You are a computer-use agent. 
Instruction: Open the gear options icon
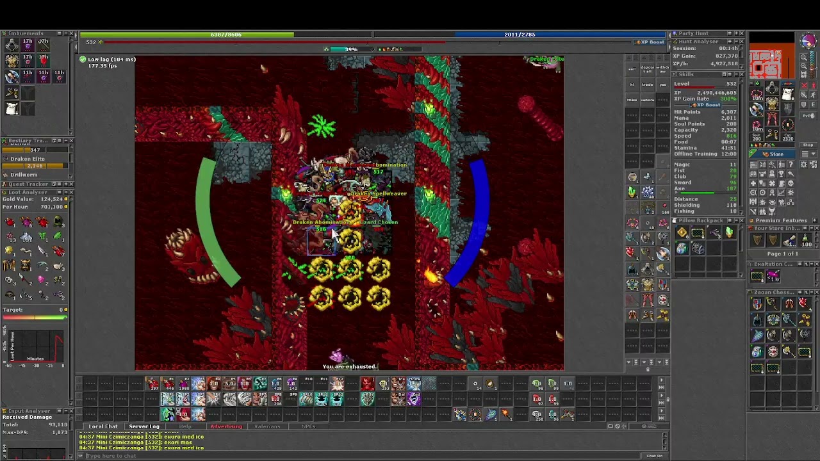tap(804, 165)
